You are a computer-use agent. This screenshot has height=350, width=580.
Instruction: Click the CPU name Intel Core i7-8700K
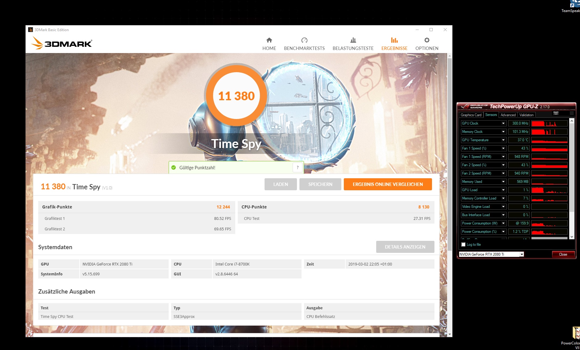232,264
